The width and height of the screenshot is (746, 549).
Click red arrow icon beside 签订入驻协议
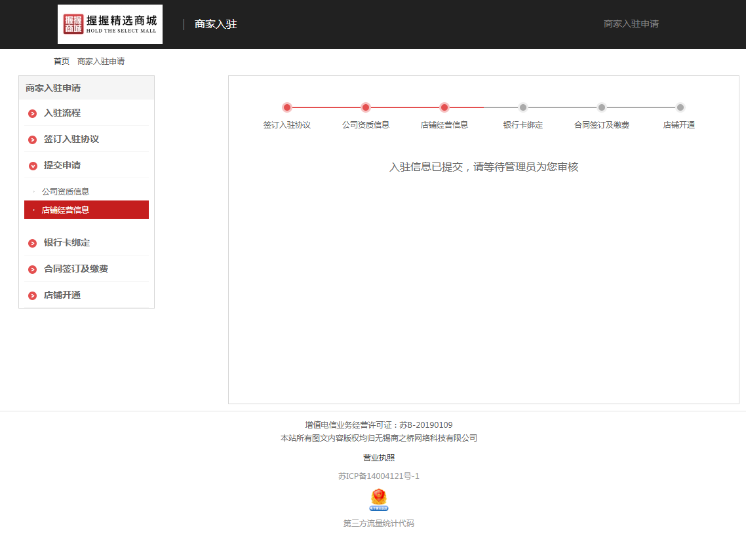tap(32, 140)
